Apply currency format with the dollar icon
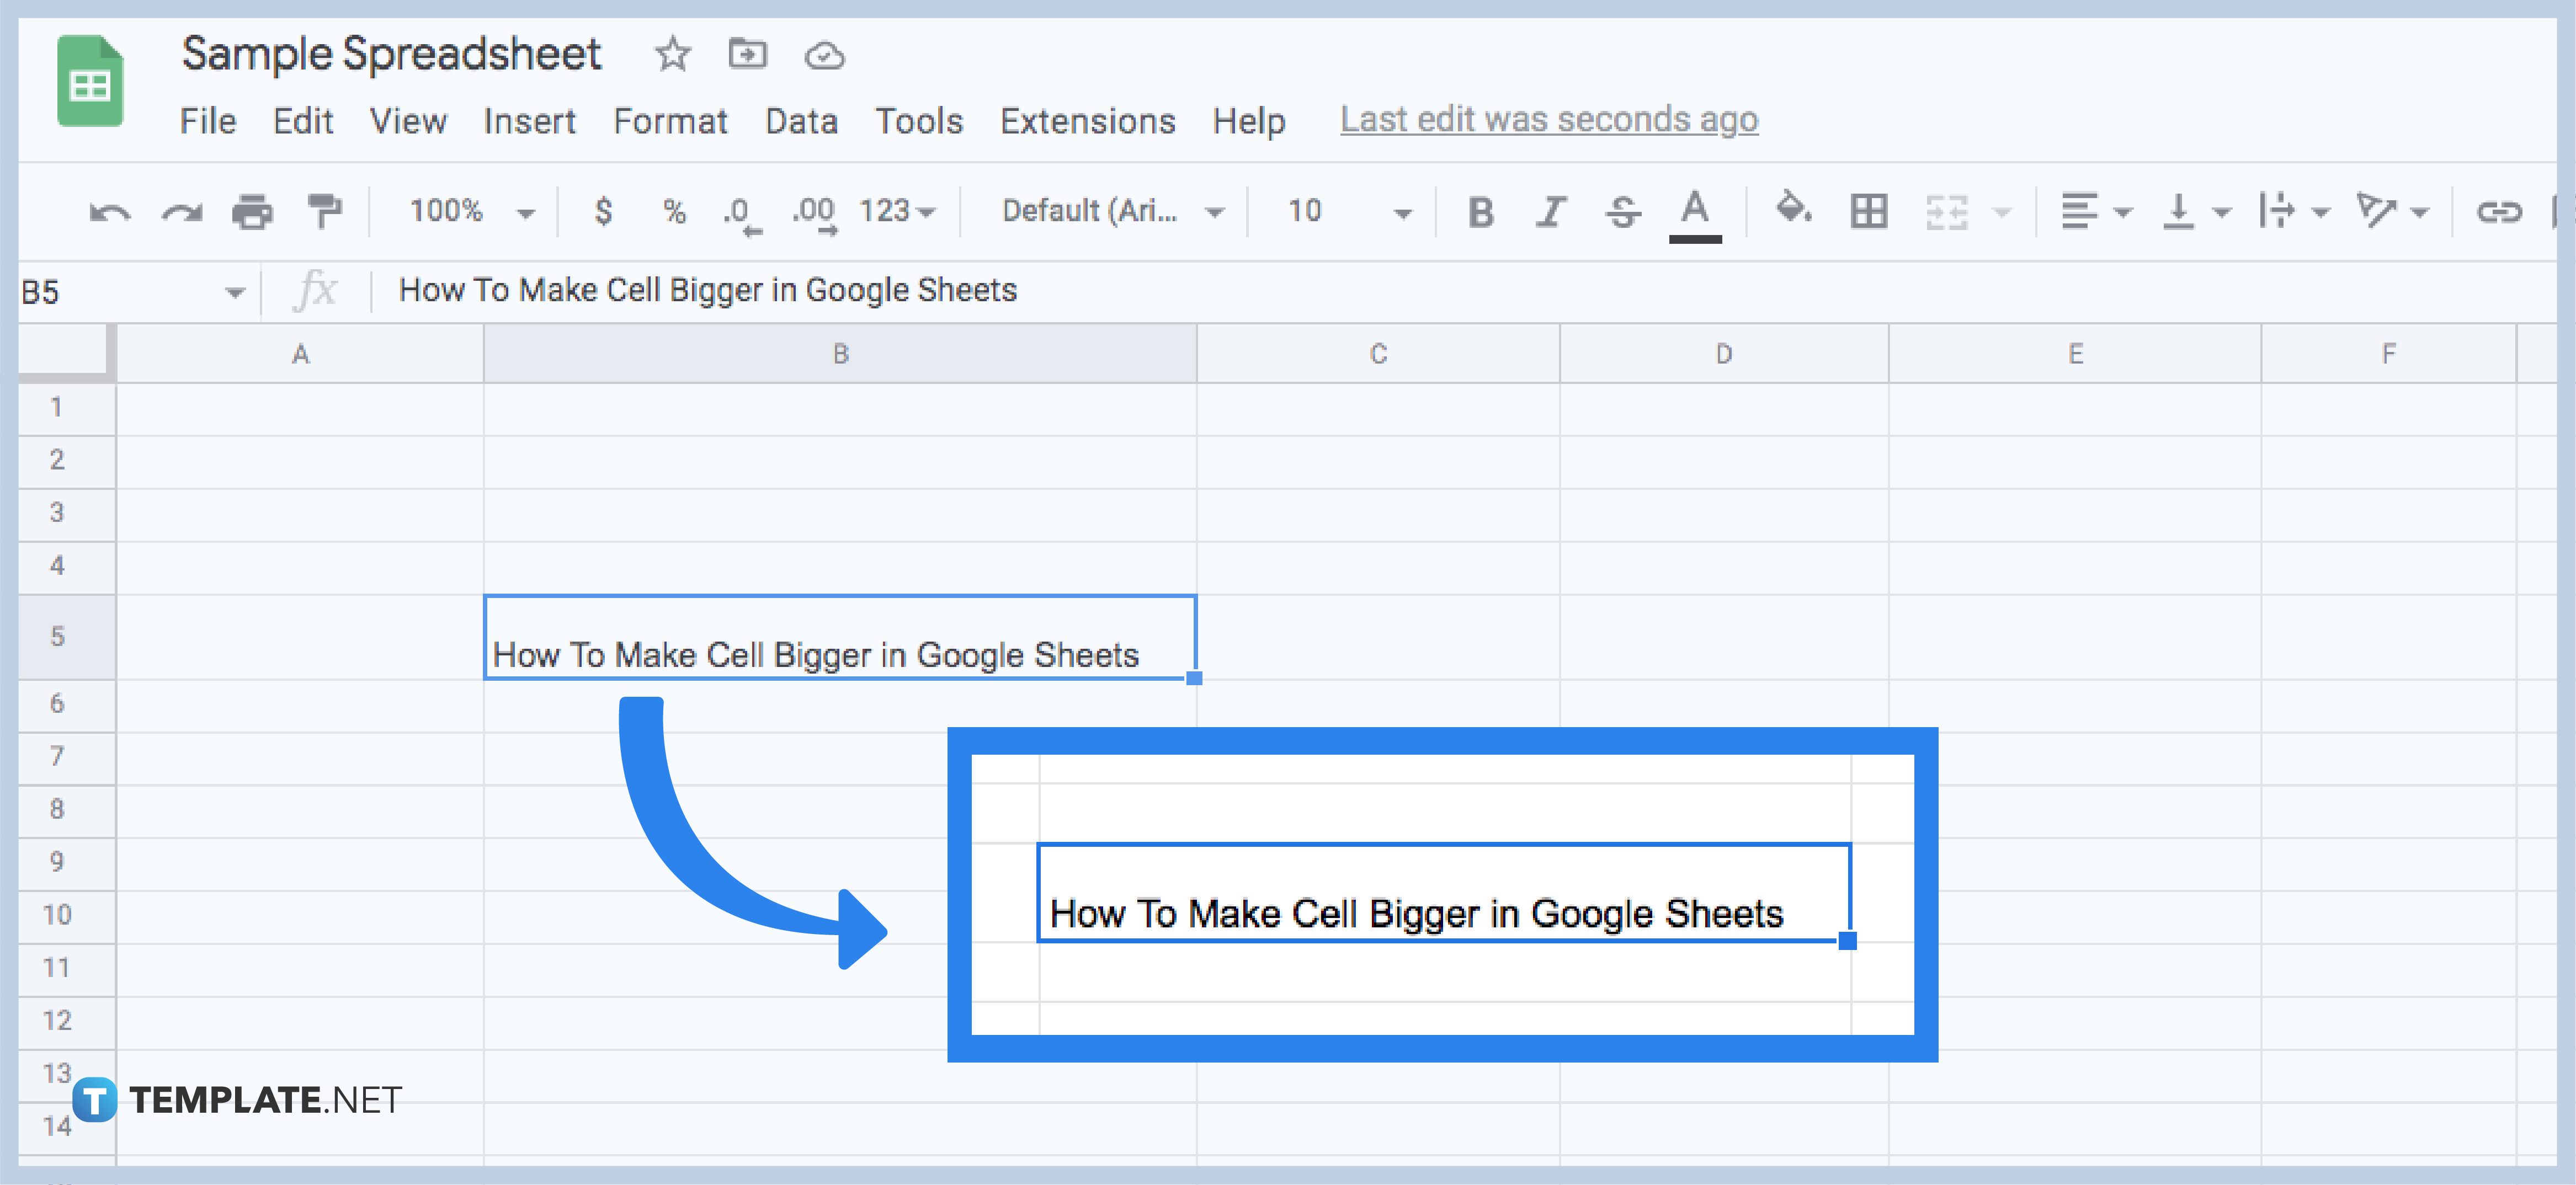Screen dimensions: 2576x1185 603,211
